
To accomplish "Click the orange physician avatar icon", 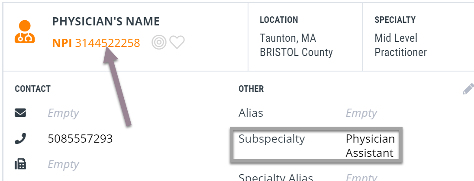I will pyautogui.click(x=25, y=31).
